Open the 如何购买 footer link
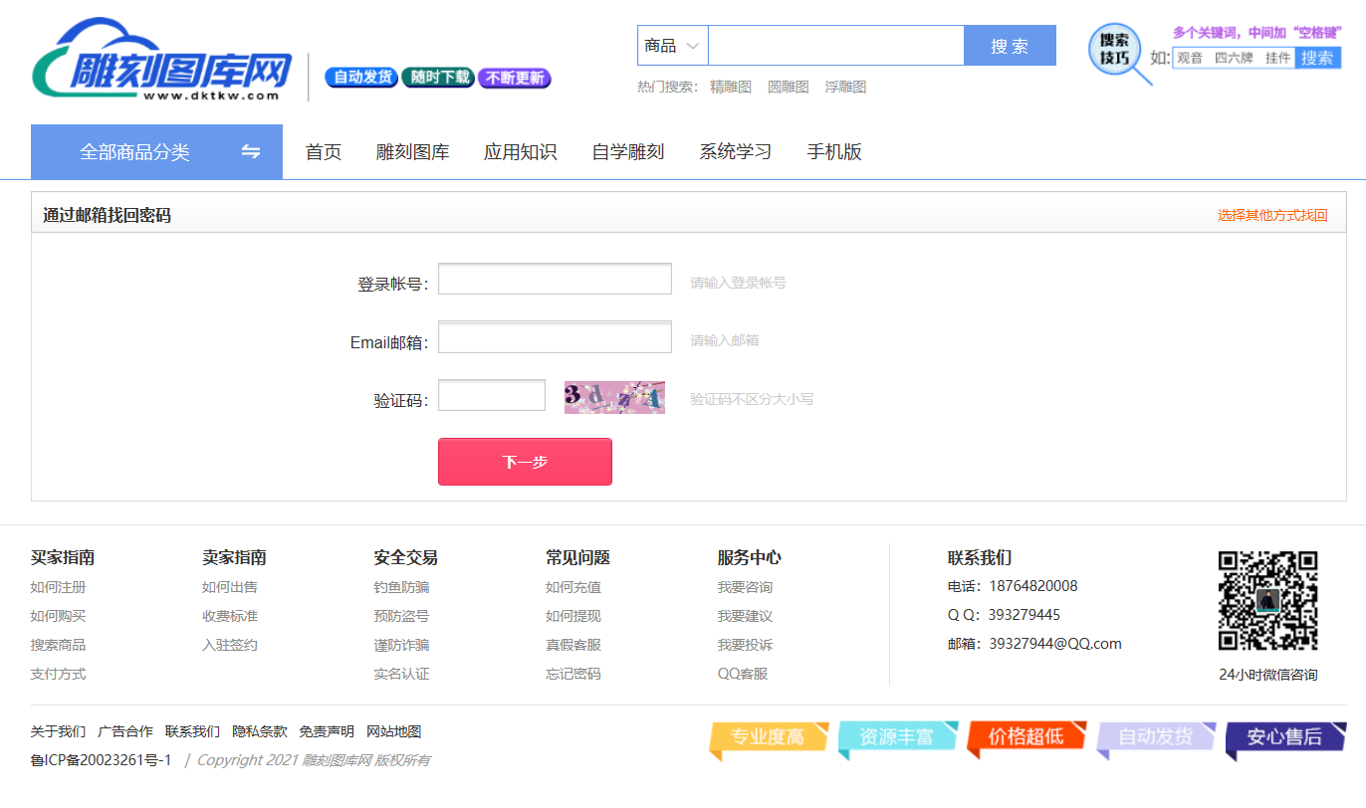Image resolution: width=1366 pixels, height=808 pixels. [x=58, y=616]
